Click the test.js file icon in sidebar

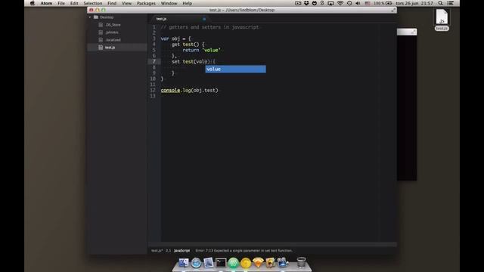(101, 48)
